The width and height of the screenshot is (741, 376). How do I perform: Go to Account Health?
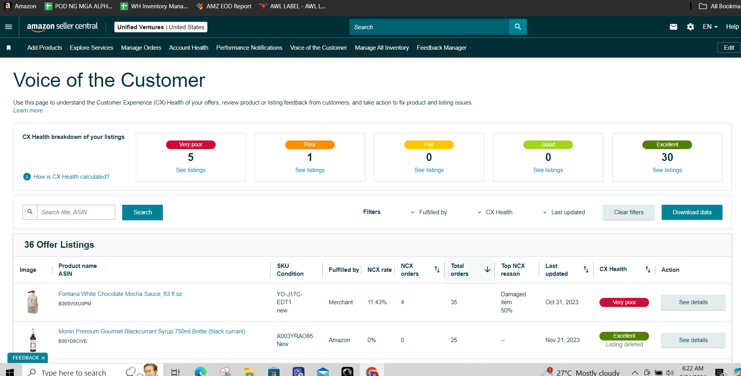pos(189,48)
